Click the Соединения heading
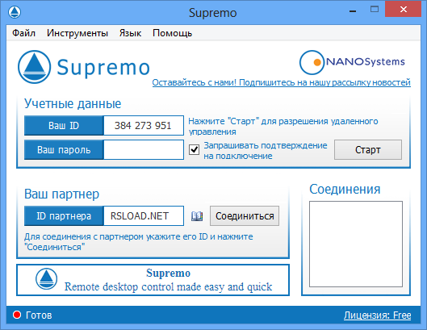This screenshot has height=330, width=427. tap(345, 189)
